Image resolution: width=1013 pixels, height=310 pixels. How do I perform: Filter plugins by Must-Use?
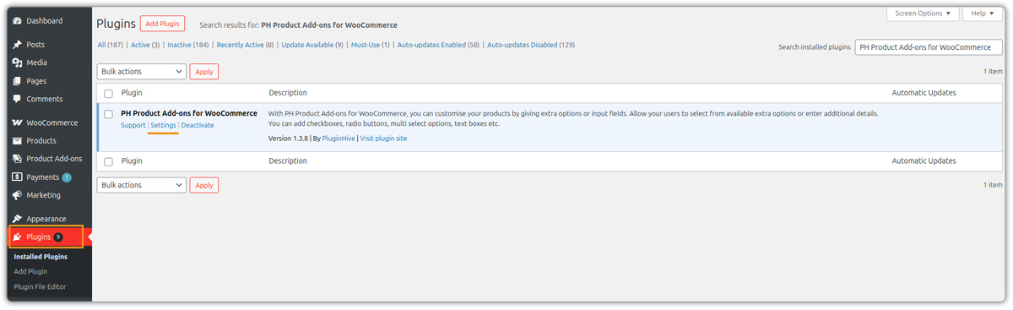[x=370, y=45]
